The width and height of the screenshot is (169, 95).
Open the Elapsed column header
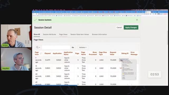[x=48, y=53]
